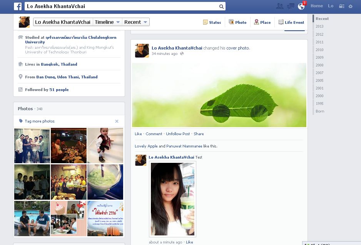The image size is (361, 245).
Task: Open the baby in costume photo thumbnail
Action: [105, 146]
